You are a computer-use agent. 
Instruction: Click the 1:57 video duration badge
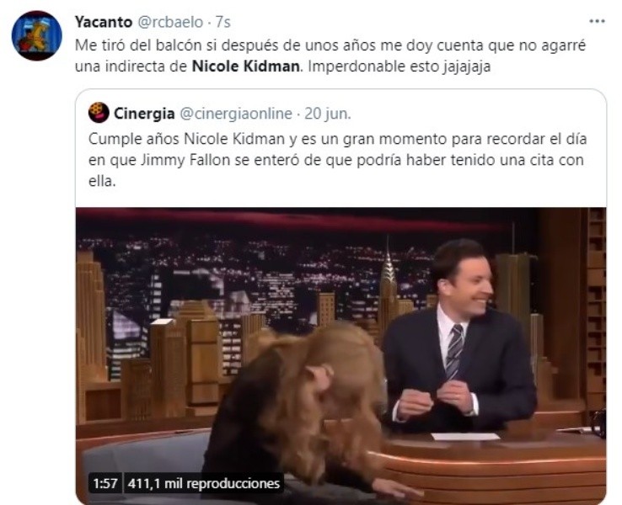click(x=105, y=483)
